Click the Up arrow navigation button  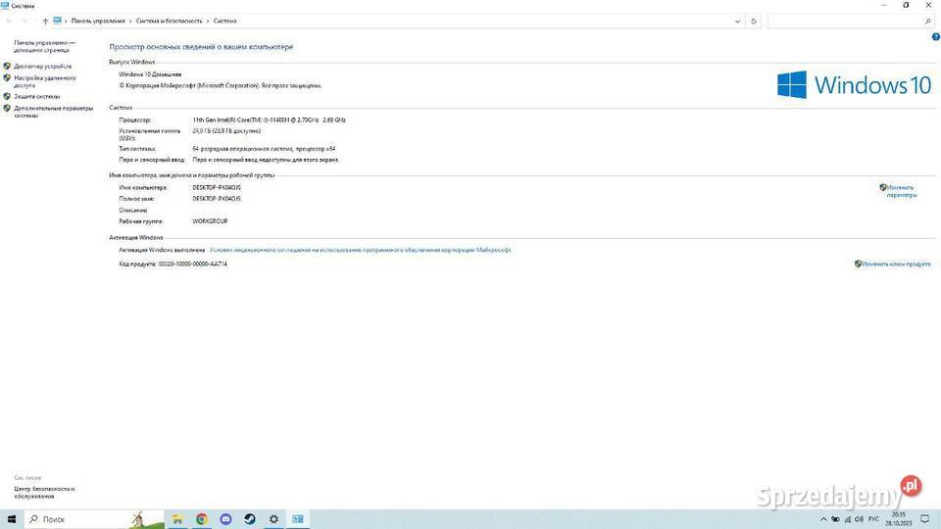point(45,21)
